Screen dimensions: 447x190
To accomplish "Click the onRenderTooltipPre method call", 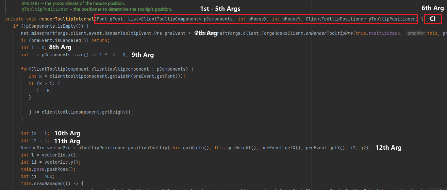I will coord(330,33).
